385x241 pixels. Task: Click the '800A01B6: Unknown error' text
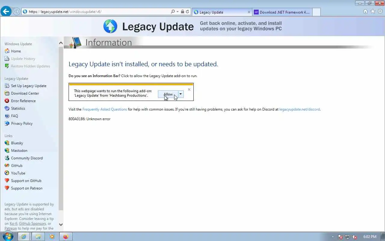click(x=89, y=119)
